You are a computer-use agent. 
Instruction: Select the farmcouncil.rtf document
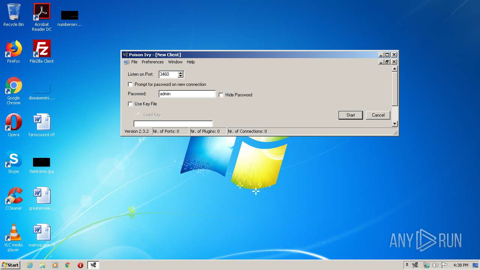click(x=42, y=126)
